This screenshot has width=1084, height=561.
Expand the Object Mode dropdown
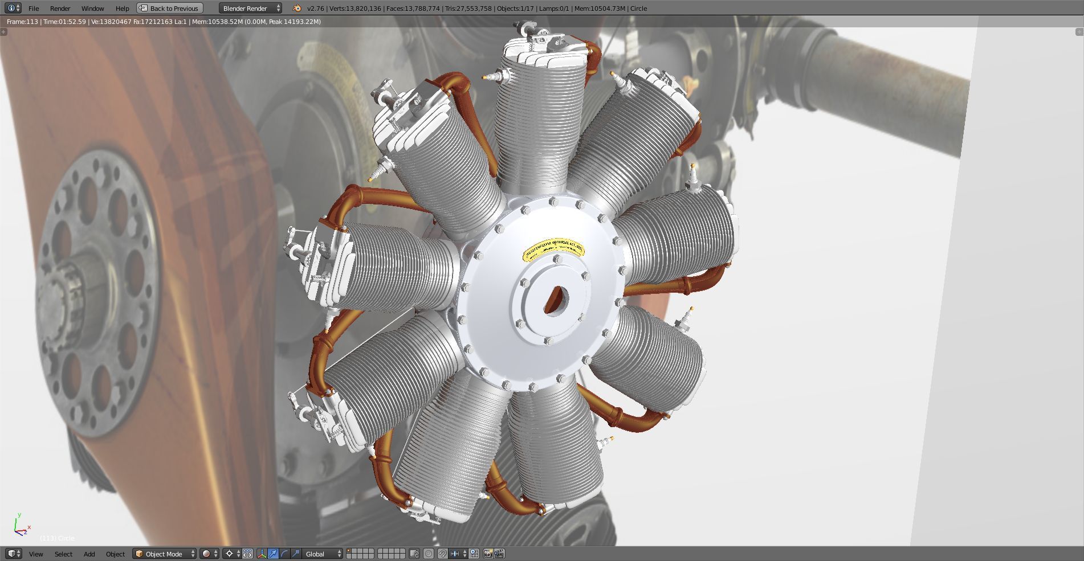164,554
